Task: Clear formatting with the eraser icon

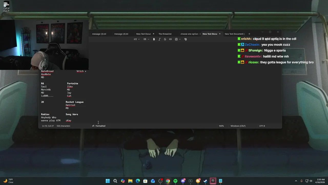Action: (186, 39)
